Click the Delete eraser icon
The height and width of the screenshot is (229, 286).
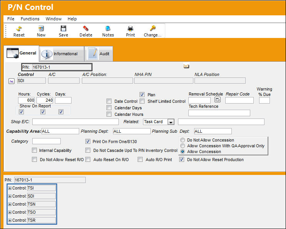[x=86, y=28]
